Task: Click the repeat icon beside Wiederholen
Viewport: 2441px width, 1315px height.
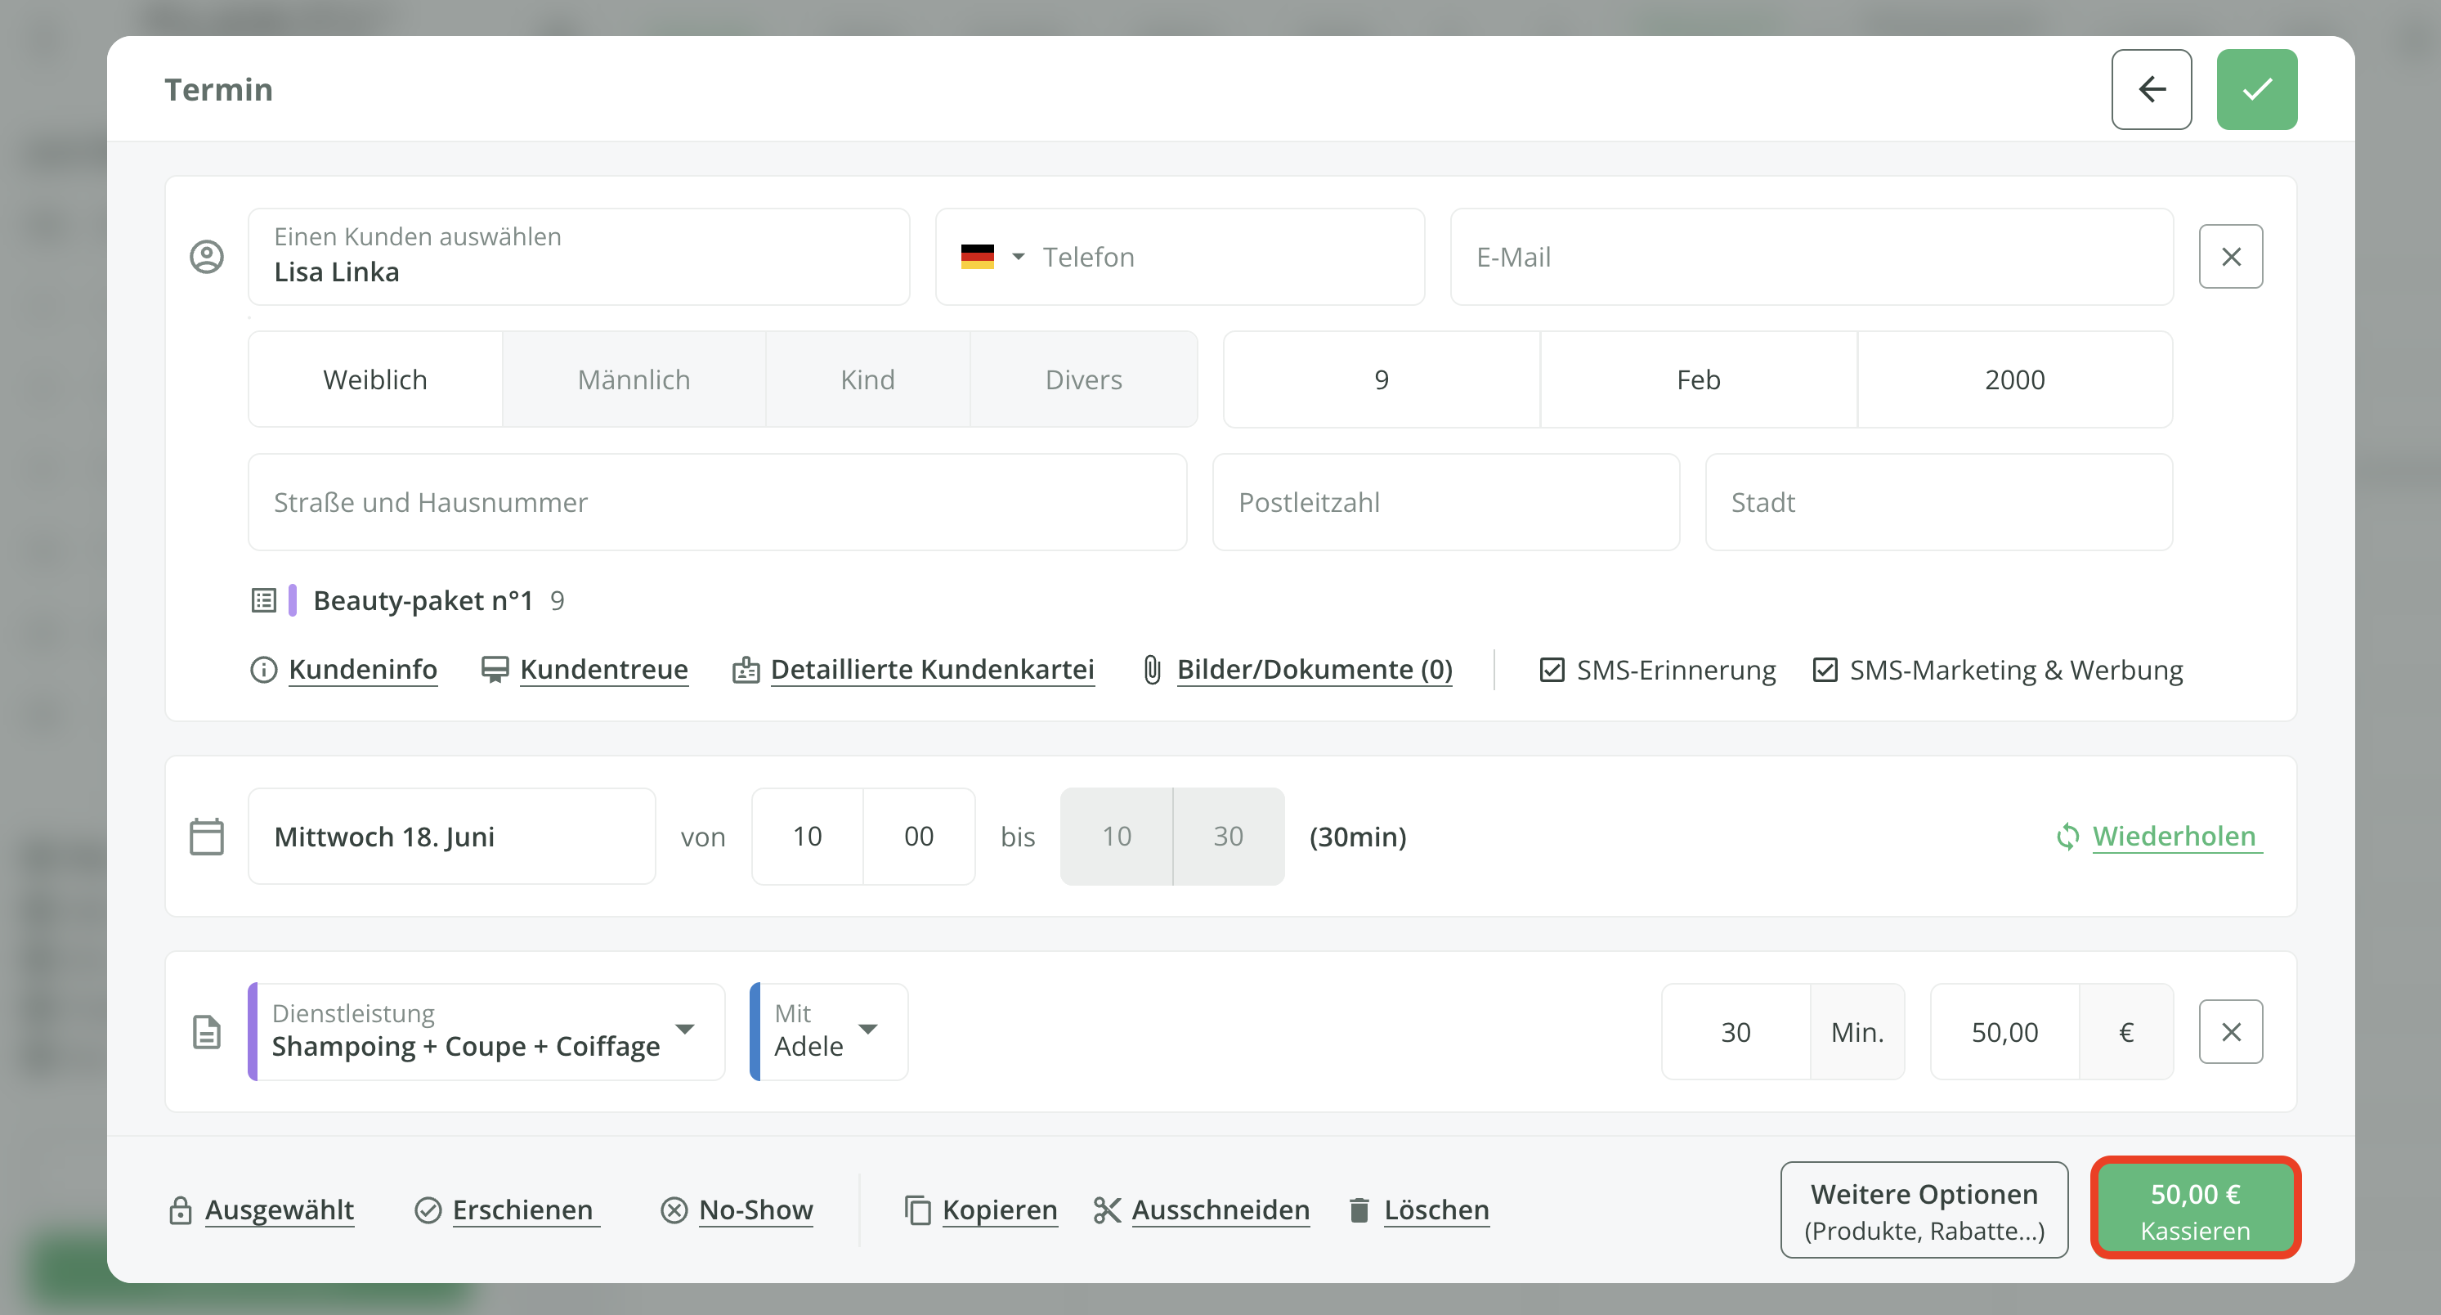Action: click(x=2067, y=837)
